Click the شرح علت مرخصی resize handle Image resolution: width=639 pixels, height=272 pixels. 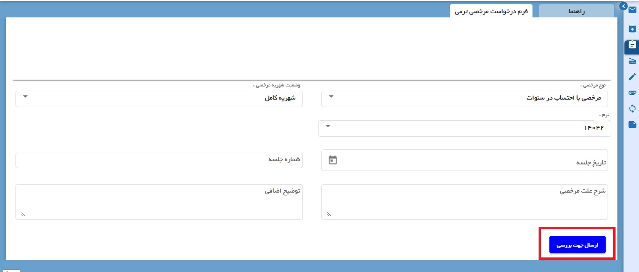[x=328, y=214]
